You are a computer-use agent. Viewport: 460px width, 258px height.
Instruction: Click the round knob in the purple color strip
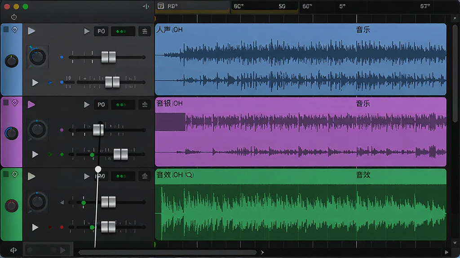(11, 133)
